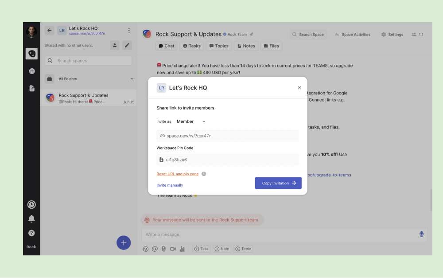443x278 pixels.
Task: Click the poll chart icon
Action: coord(182,249)
